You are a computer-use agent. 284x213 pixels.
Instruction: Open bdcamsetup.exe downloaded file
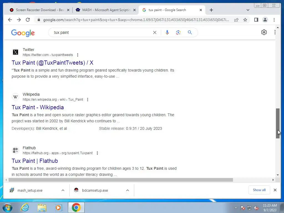click(95, 190)
